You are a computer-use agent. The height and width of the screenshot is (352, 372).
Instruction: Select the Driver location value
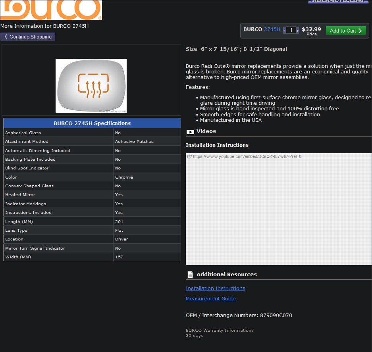click(121, 239)
